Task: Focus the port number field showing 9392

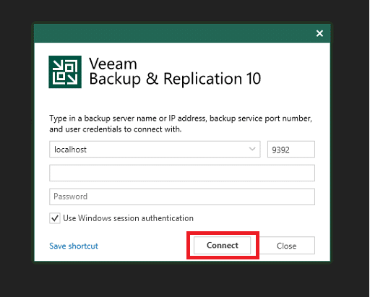Action: pos(291,150)
